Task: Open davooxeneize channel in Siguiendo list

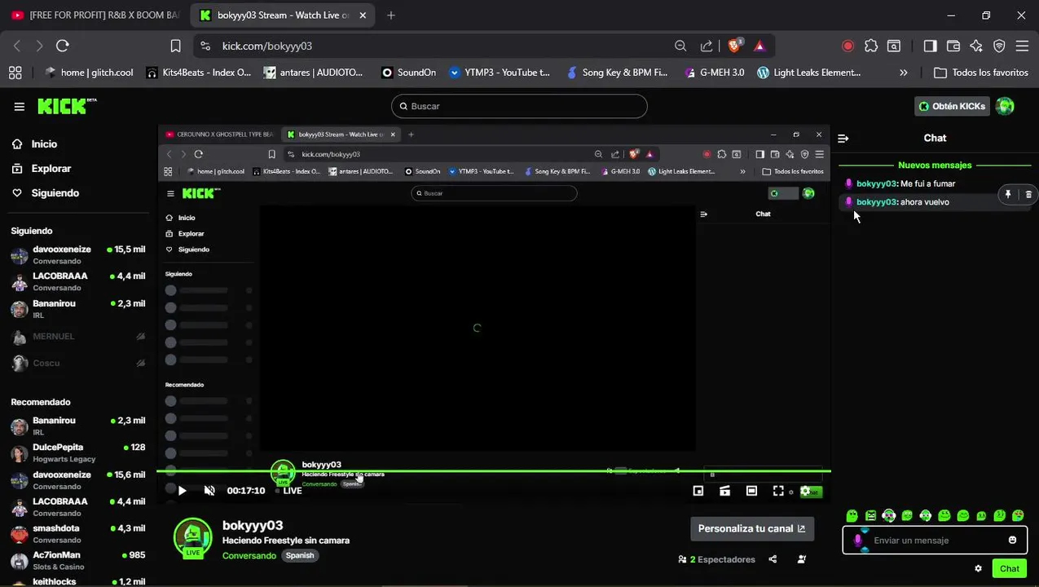Action: 77,255
